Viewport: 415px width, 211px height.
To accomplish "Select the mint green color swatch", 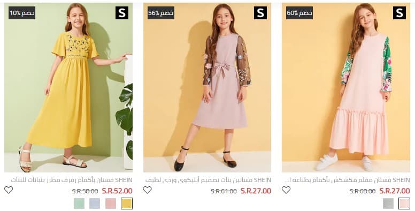I will tap(79, 204).
